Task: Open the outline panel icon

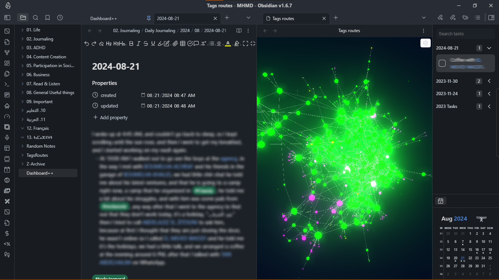Action: tap(477, 17)
